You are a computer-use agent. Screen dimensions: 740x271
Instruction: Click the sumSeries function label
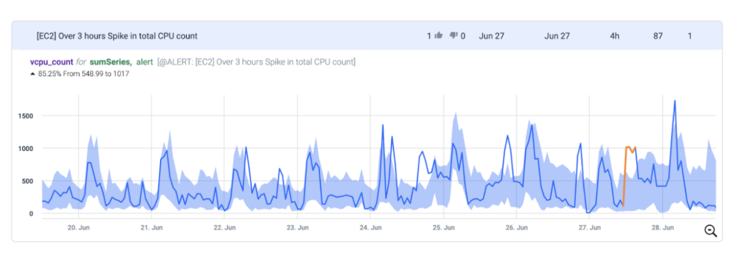point(110,62)
